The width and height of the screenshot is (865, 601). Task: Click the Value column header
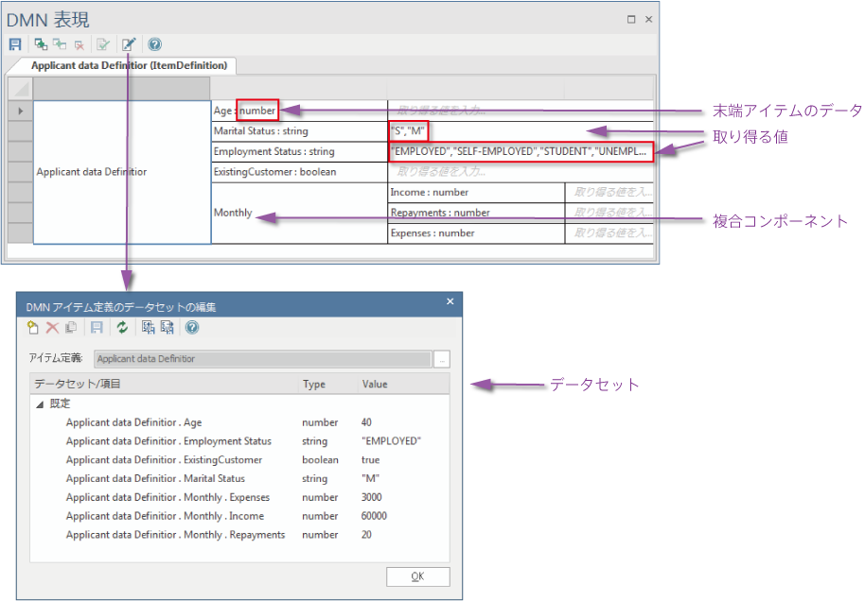tap(375, 385)
